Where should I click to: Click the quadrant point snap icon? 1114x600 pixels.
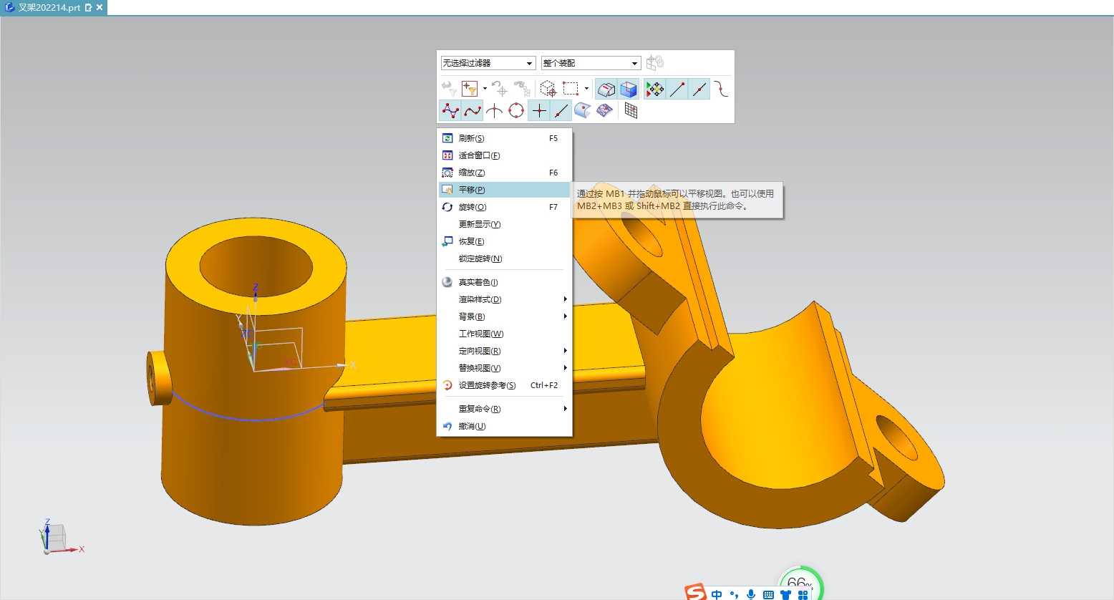517,110
